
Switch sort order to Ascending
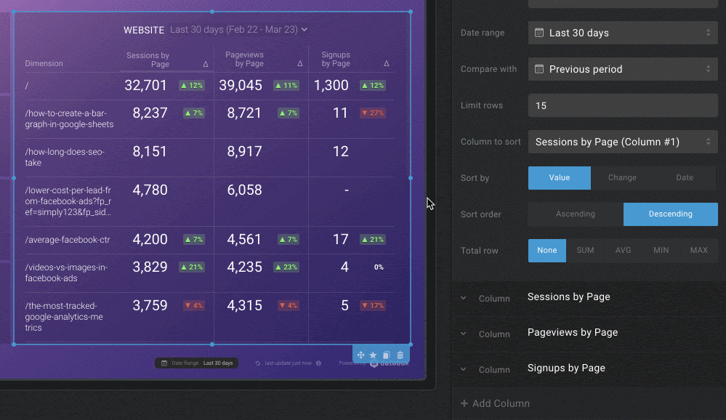pos(575,214)
